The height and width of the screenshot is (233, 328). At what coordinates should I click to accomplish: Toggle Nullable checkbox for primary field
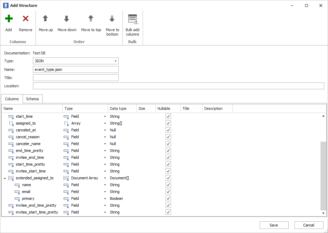click(x=168, y=198)
